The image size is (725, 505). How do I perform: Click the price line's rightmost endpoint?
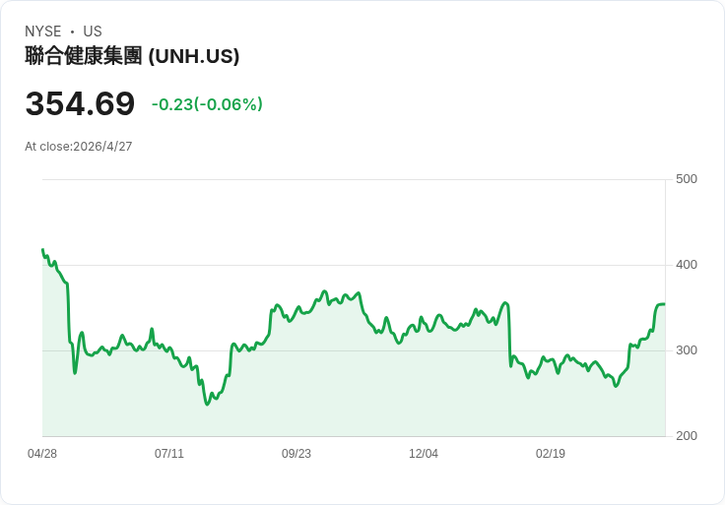[x=664, y=304]
